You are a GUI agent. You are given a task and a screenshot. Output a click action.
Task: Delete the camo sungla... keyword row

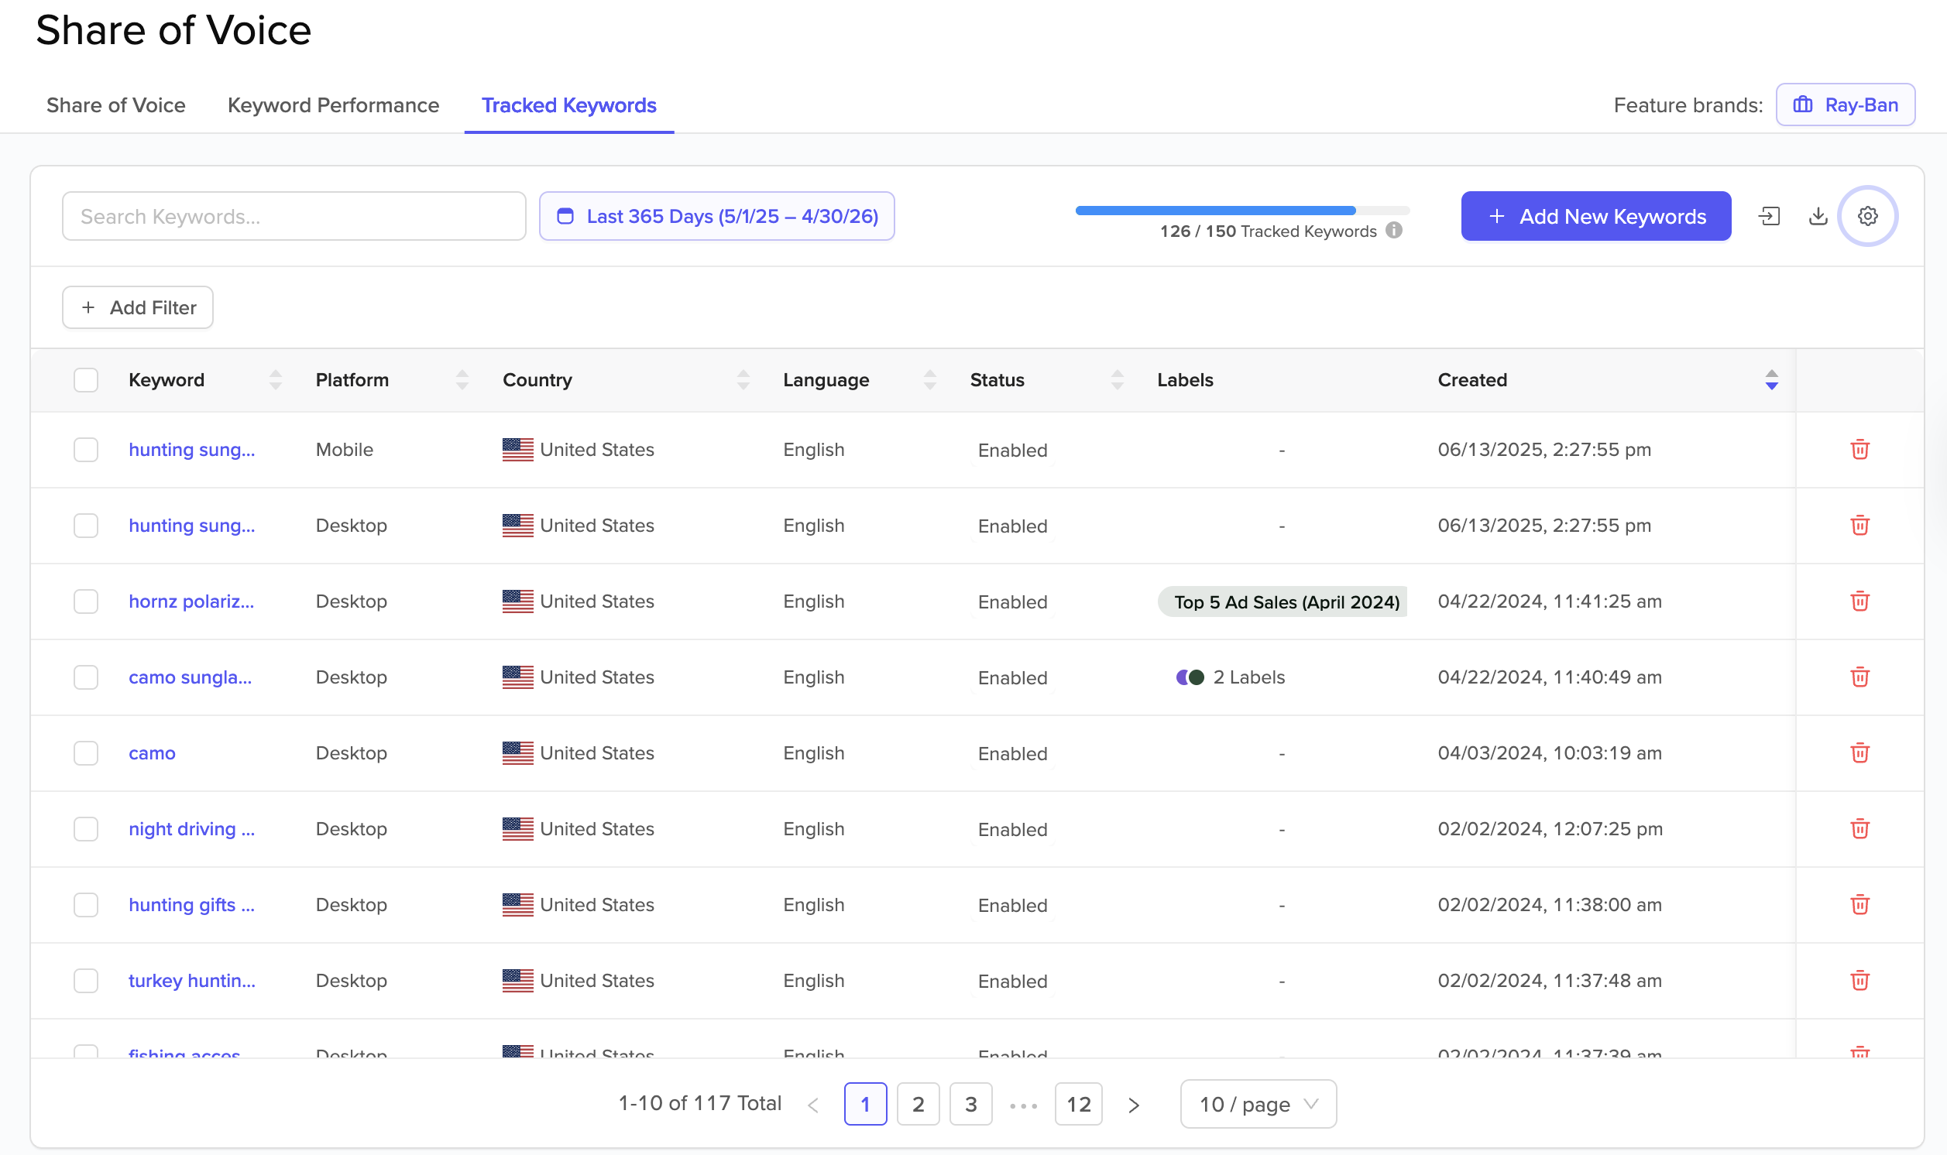pos(1859,677)
